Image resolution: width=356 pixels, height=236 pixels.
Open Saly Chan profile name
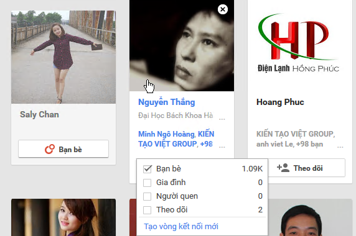click(x=39, y=114)
